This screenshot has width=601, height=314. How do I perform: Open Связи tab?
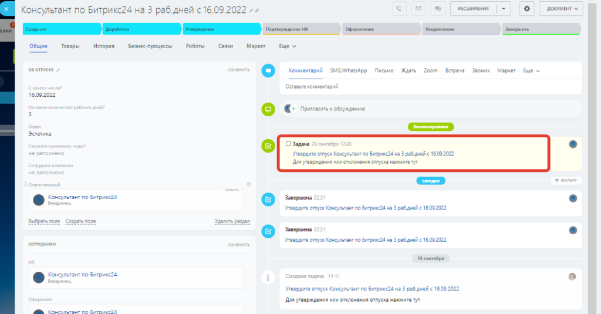click(225, 46)
